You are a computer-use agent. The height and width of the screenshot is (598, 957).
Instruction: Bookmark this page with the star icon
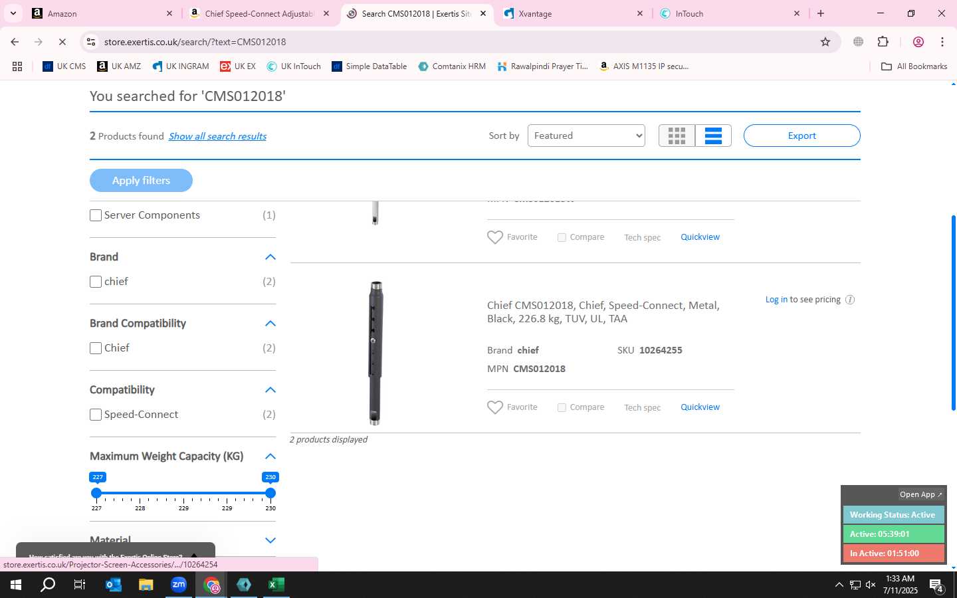click(x=825, y=42)
